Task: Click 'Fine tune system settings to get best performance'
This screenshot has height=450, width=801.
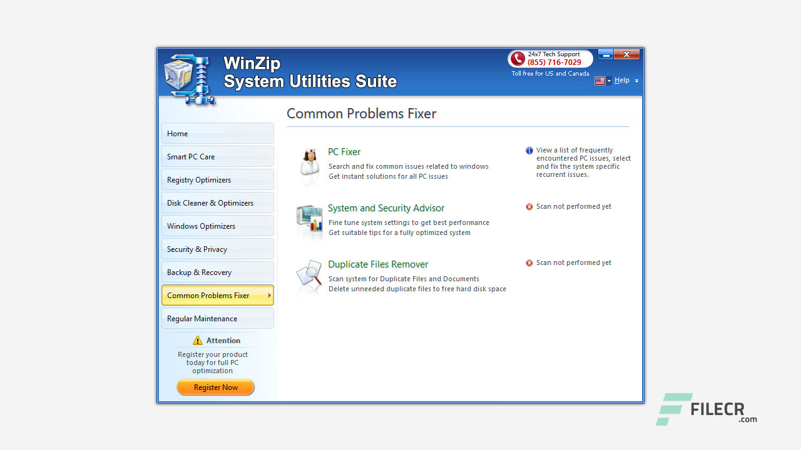Action: (409, 223)
